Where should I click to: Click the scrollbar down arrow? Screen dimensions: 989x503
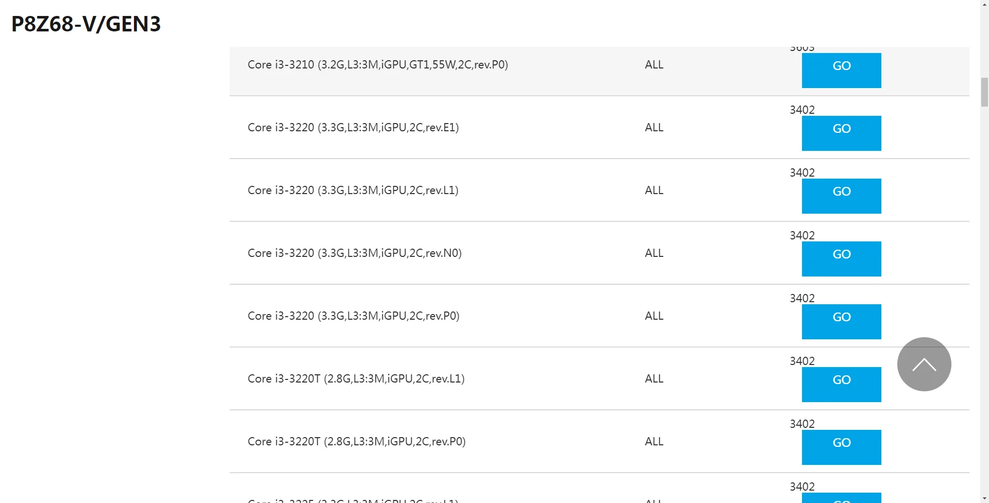pos(984,499)
